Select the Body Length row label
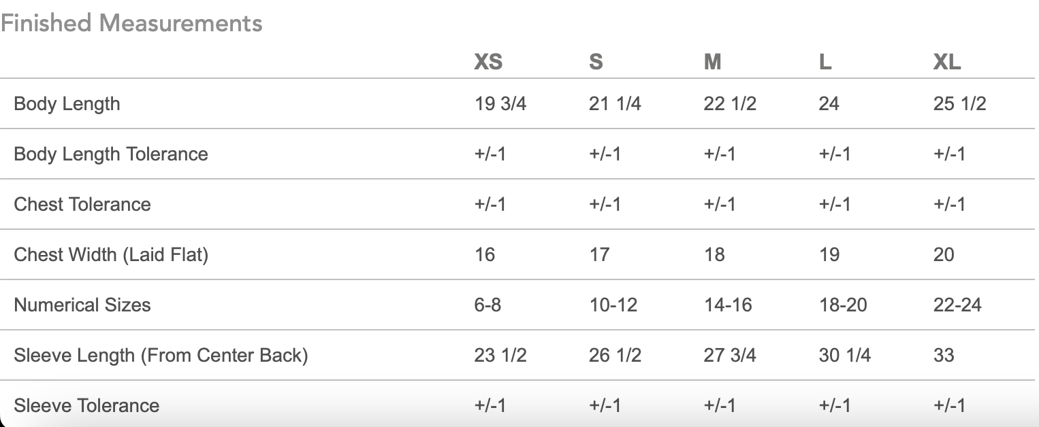 pos(67,104)
